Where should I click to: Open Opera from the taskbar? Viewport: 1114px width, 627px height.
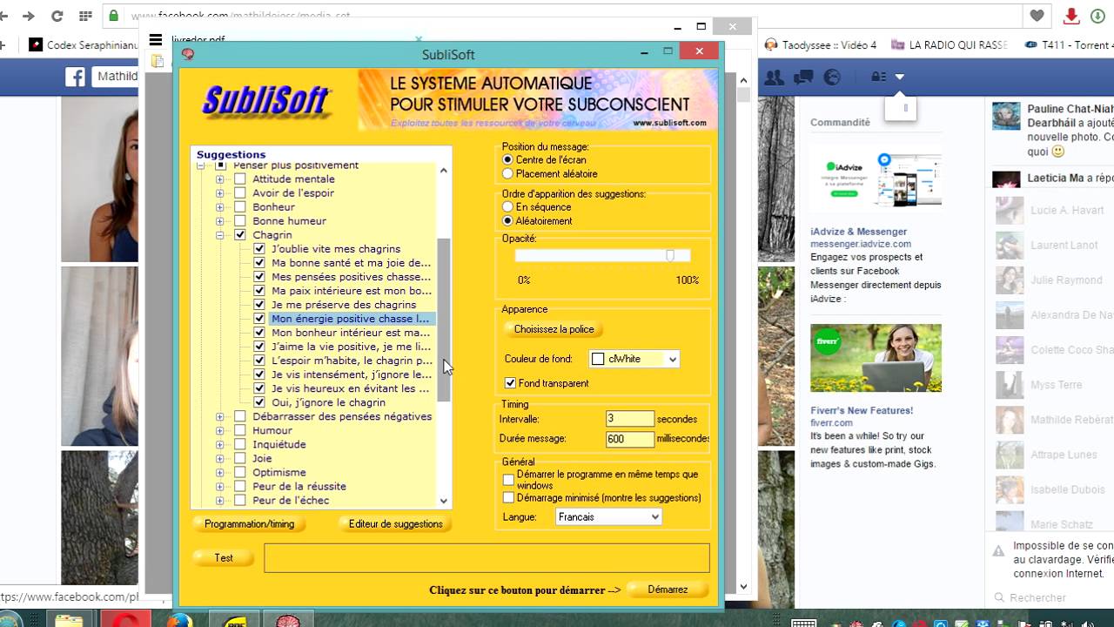[x=126, y=620]
